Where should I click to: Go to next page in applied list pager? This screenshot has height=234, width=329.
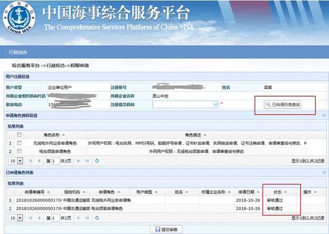click(x=78, y=218)
